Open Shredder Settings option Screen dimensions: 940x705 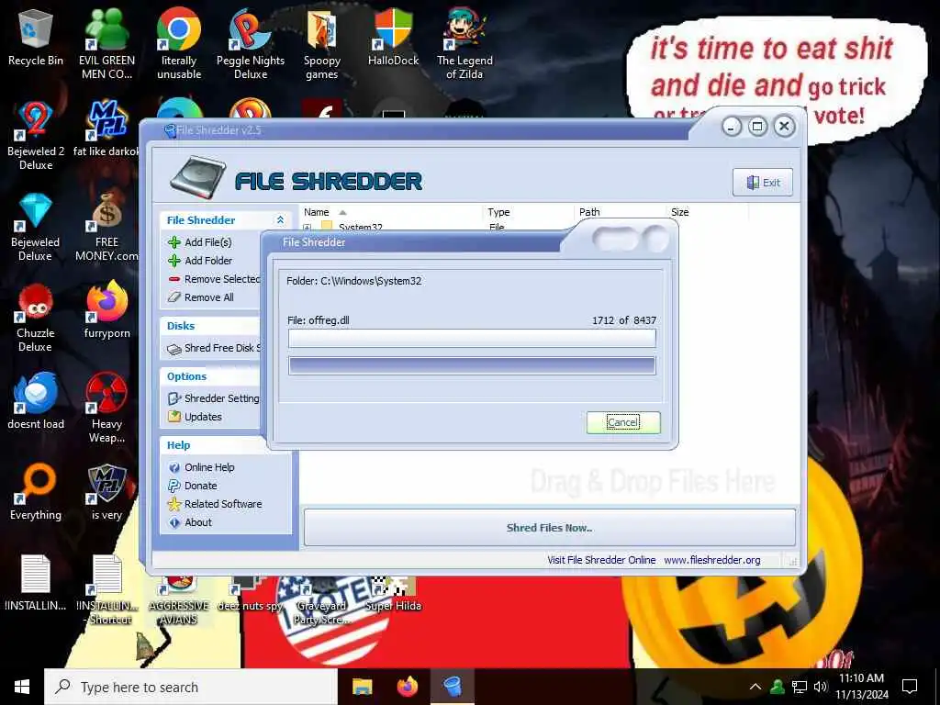[x=213, y=398]
